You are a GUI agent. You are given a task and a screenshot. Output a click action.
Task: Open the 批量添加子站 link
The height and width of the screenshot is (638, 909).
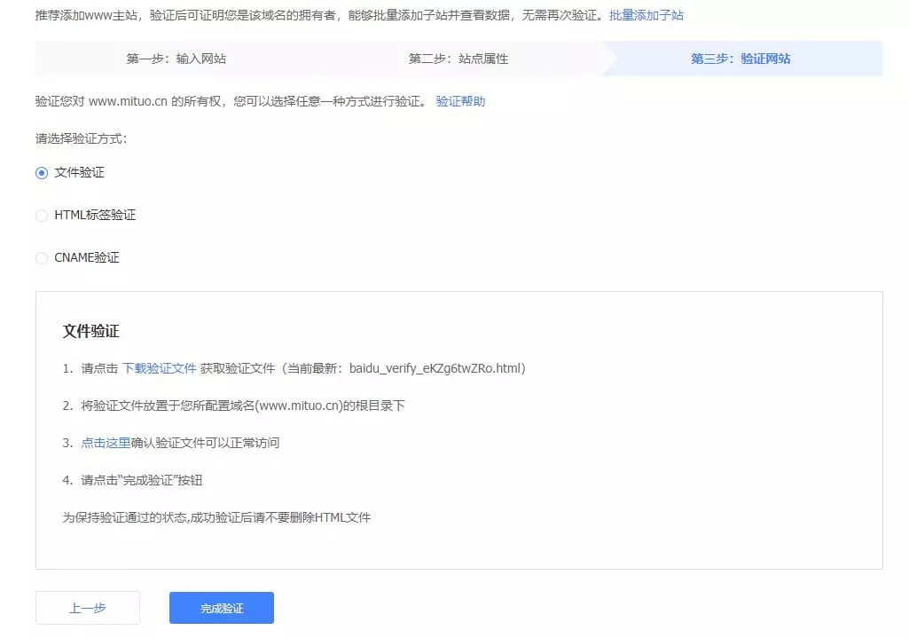tap(646, 16)
